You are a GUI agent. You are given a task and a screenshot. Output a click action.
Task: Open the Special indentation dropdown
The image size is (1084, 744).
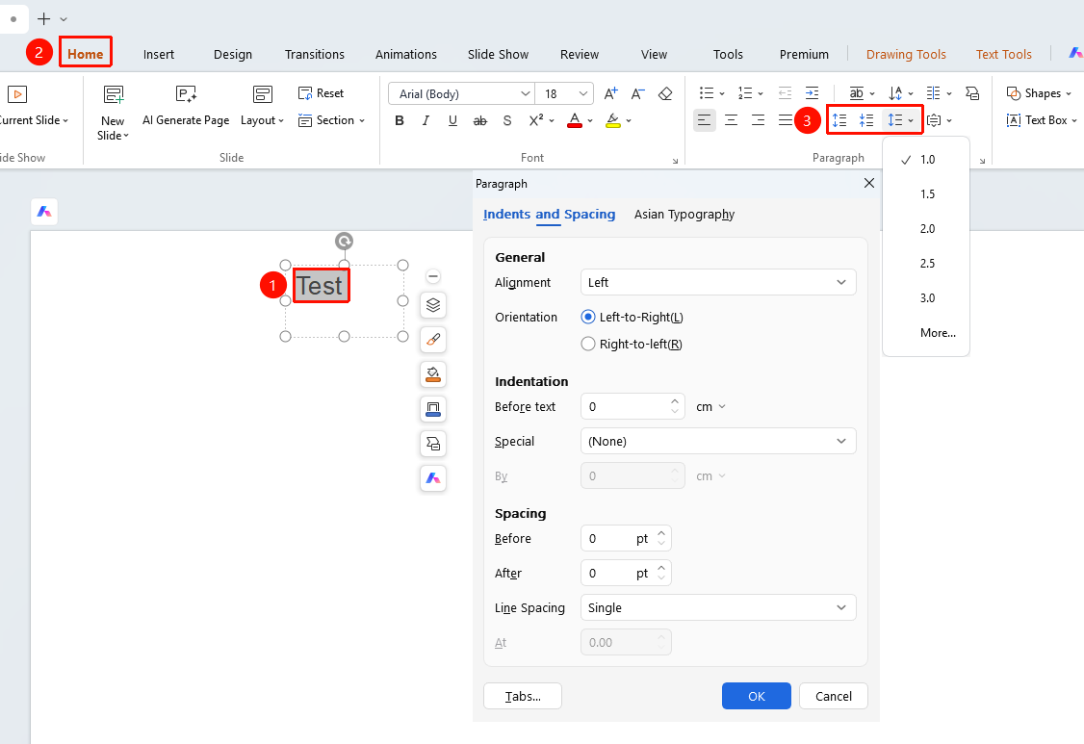[718, 441]
